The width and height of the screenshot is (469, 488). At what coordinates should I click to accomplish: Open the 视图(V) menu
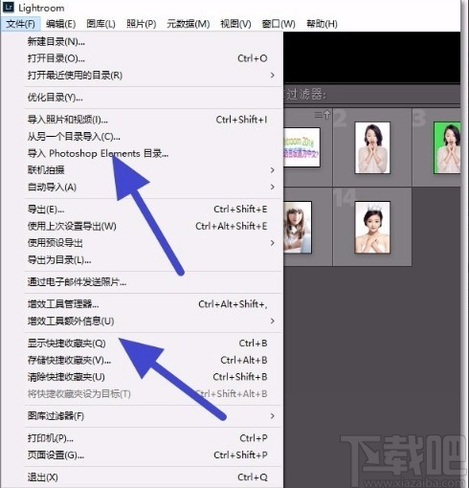(235, 24)
